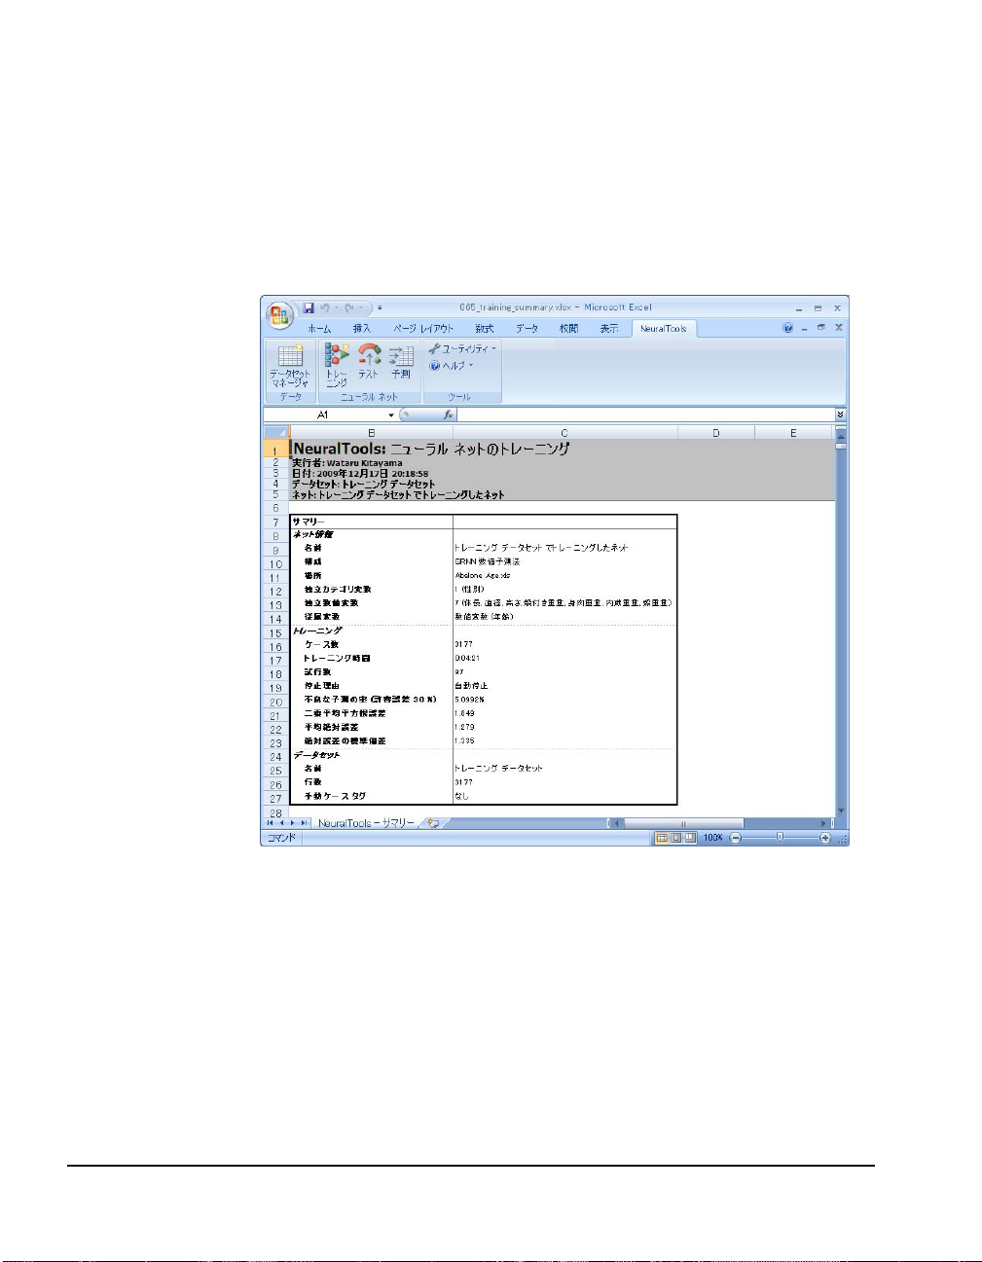Open the Predict (予測) tool
This screenshot has width=982, height=1262.
(x=401, y=361)
